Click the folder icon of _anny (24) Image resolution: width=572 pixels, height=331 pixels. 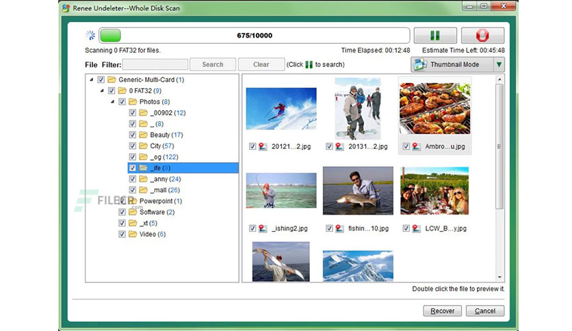coord(144,179)
